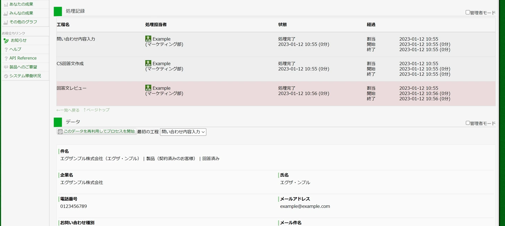Click the お知らせ notification icon
The width and height of the screenshot is (505, 226).
(x=6, y=41)
